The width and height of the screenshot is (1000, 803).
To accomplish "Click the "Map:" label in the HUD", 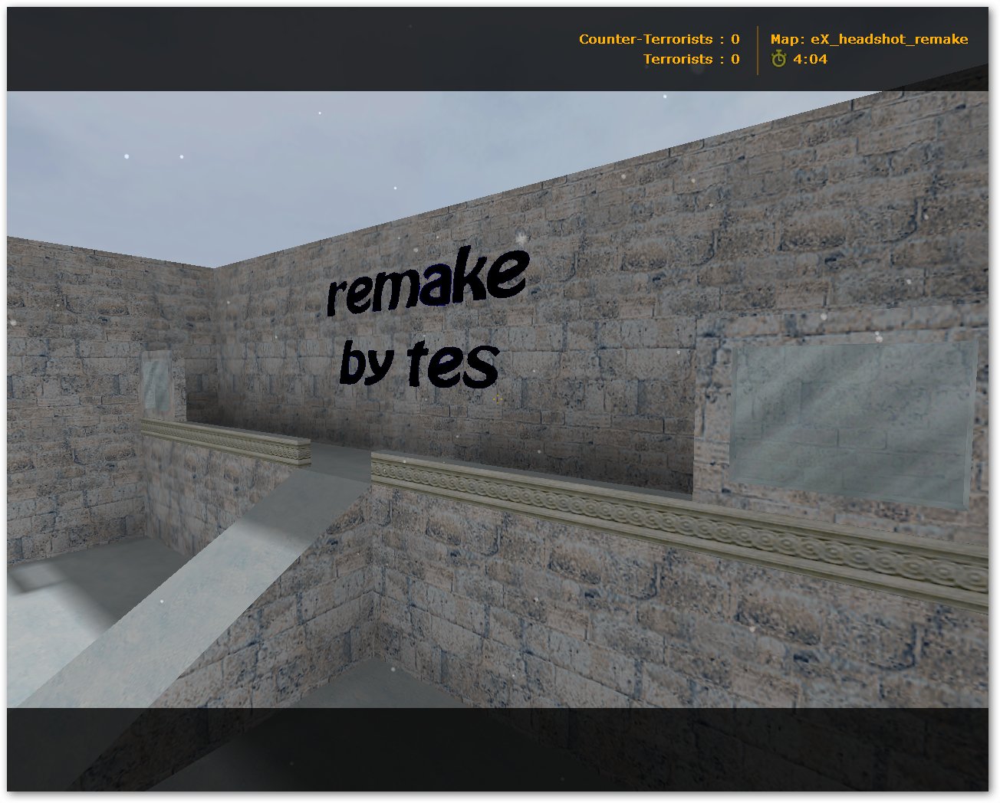I will tap(787, 39).
